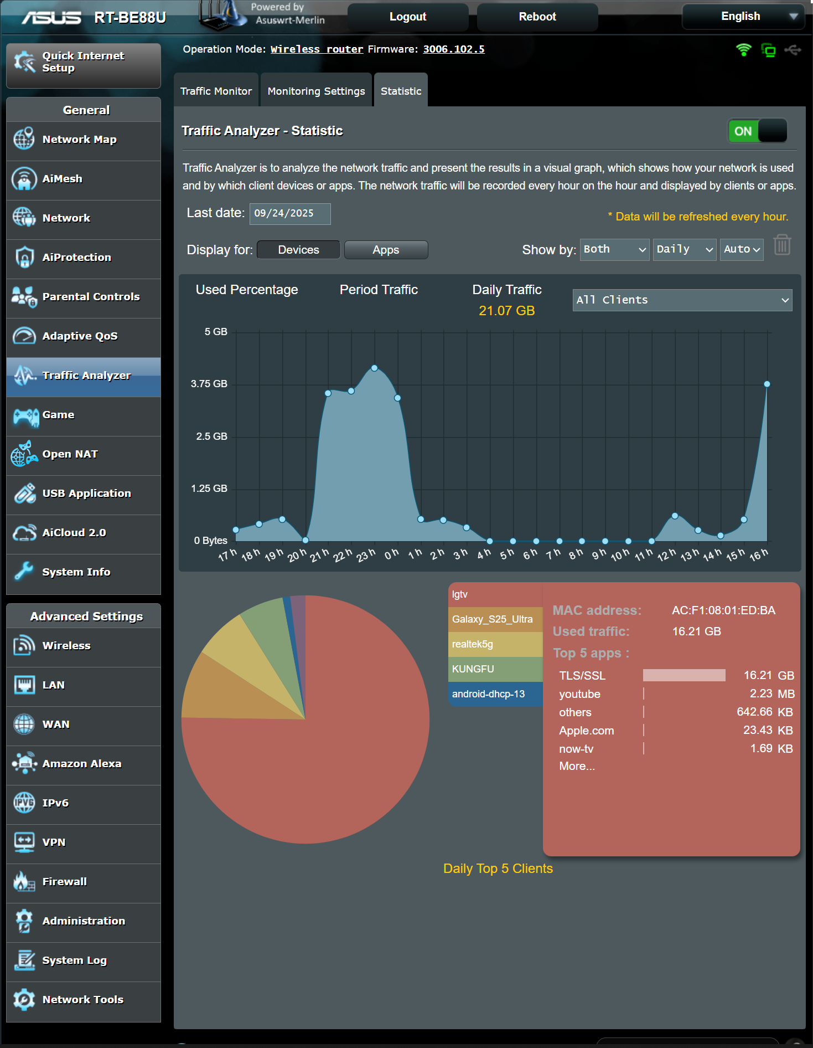Click the Last date input field
The width and height of the screenshot is (813, 1048).
[x=290, y=213]
